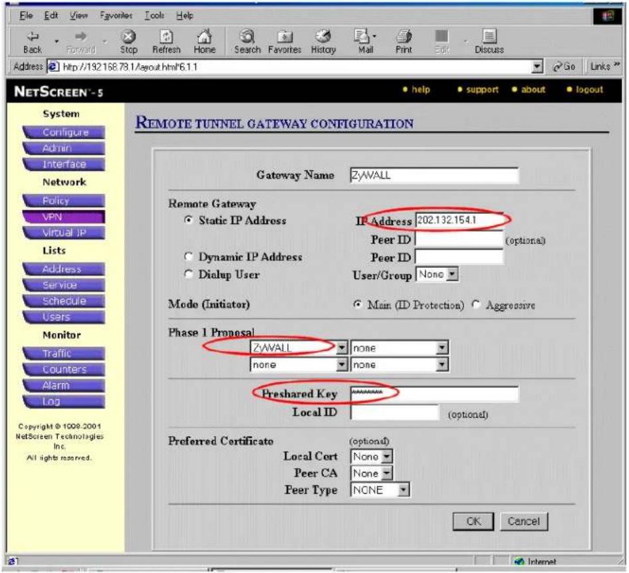The image size is (629, 573).
Task: Open Address in Lists sidebar
Action: coord(64,269)
